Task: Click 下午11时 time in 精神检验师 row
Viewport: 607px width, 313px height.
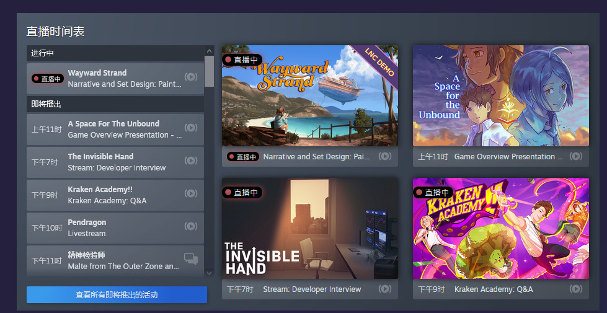Action: pyautogui.click(x=47, y=261)
